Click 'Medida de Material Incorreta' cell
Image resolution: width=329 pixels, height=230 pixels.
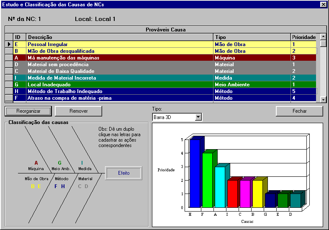pos(120,78)
